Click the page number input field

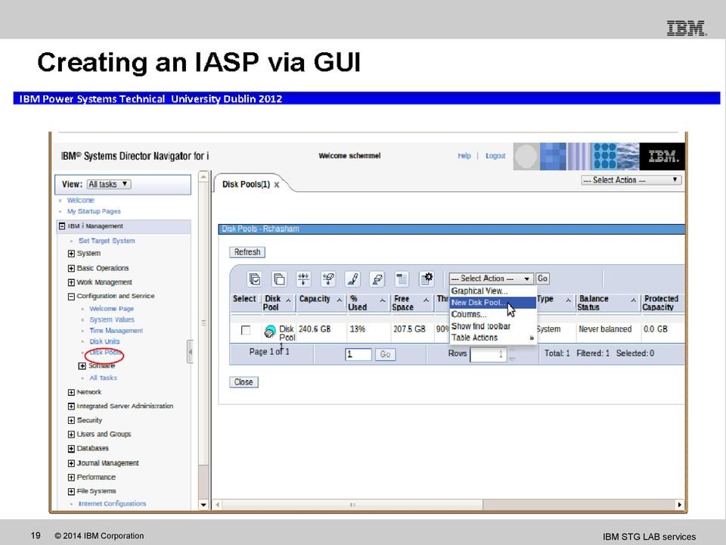point(358,354)
